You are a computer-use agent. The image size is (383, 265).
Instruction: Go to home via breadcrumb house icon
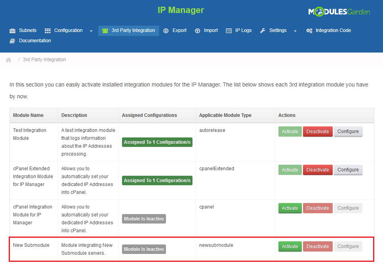(9, 60)
